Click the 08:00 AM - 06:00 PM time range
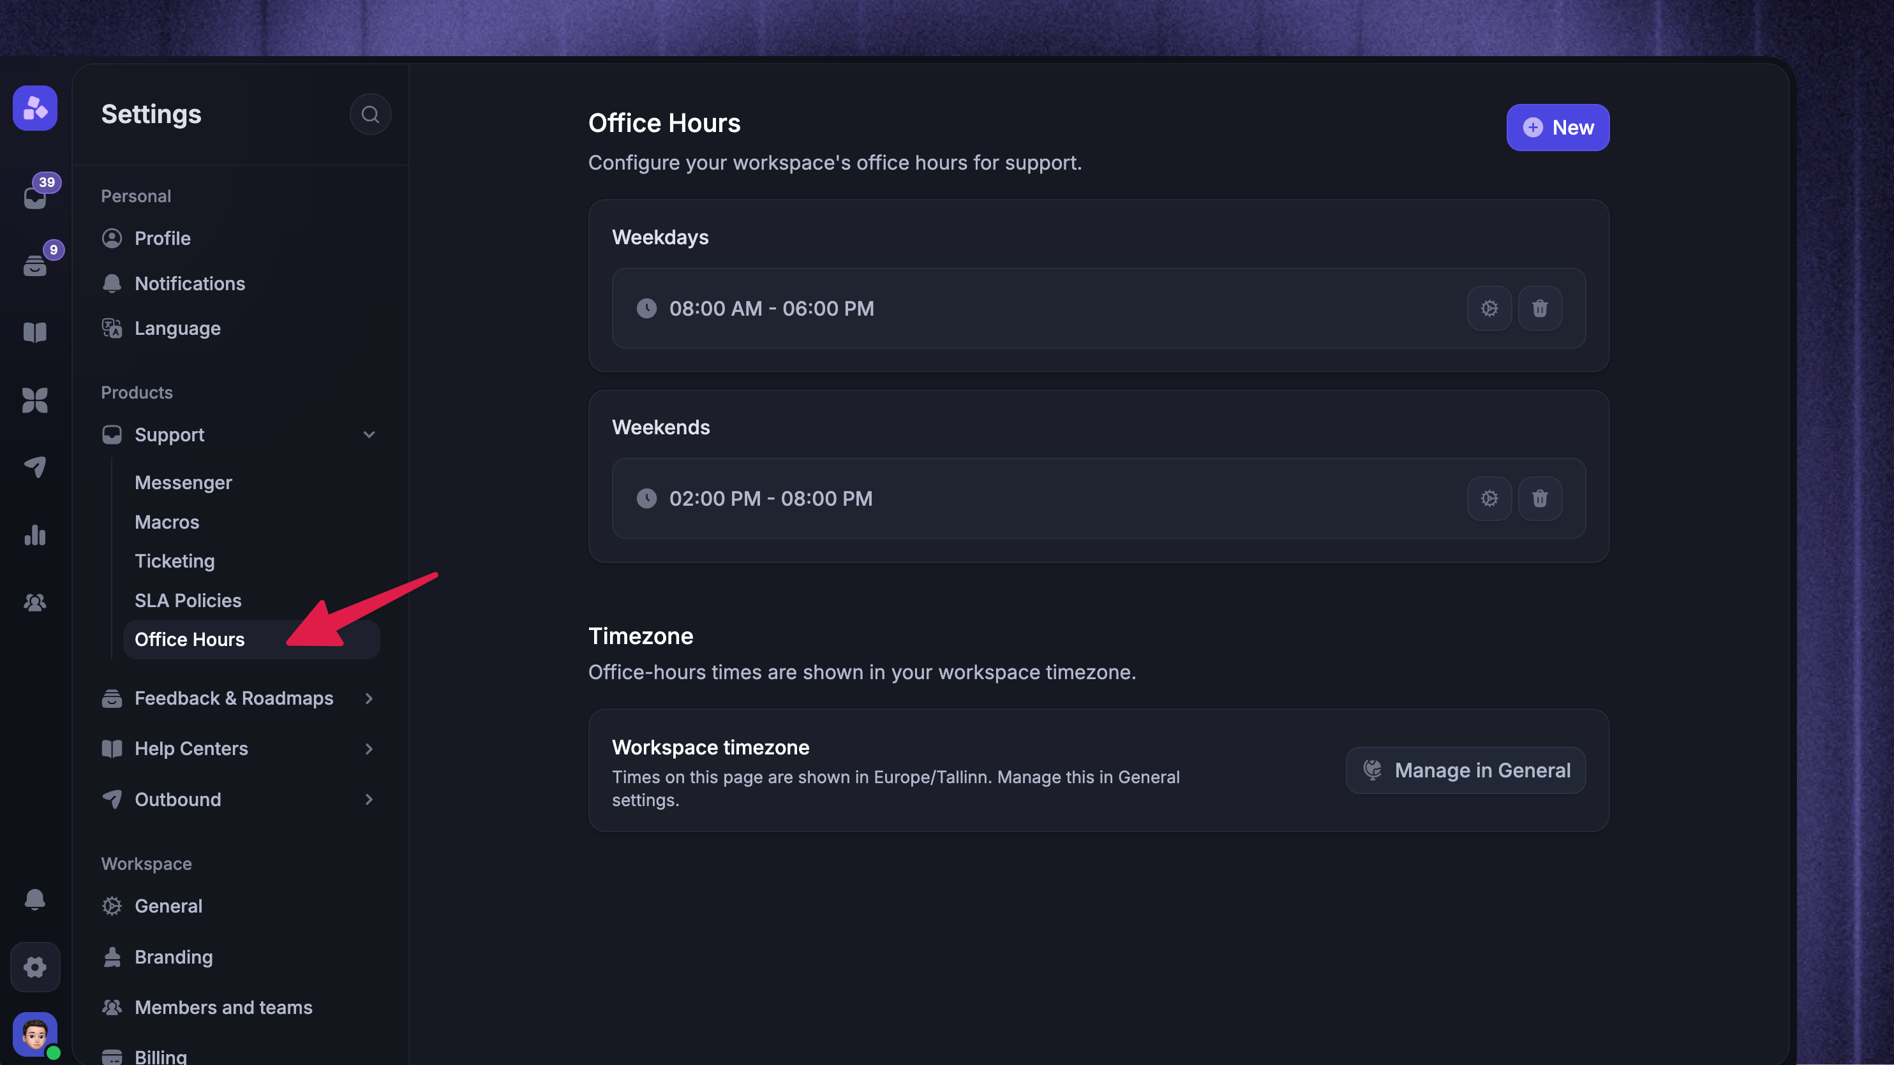Image resolution: width=1894 pixels, height=1065 pixels. click(x=772, y=308)
